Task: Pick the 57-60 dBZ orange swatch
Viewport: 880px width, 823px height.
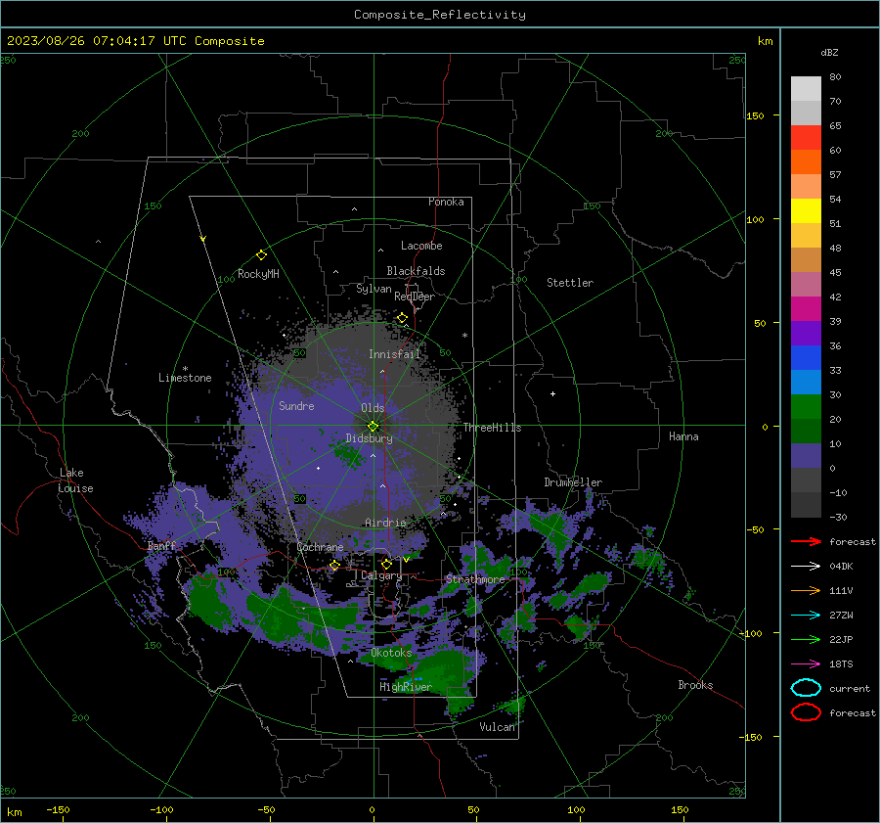Action: 806,161
